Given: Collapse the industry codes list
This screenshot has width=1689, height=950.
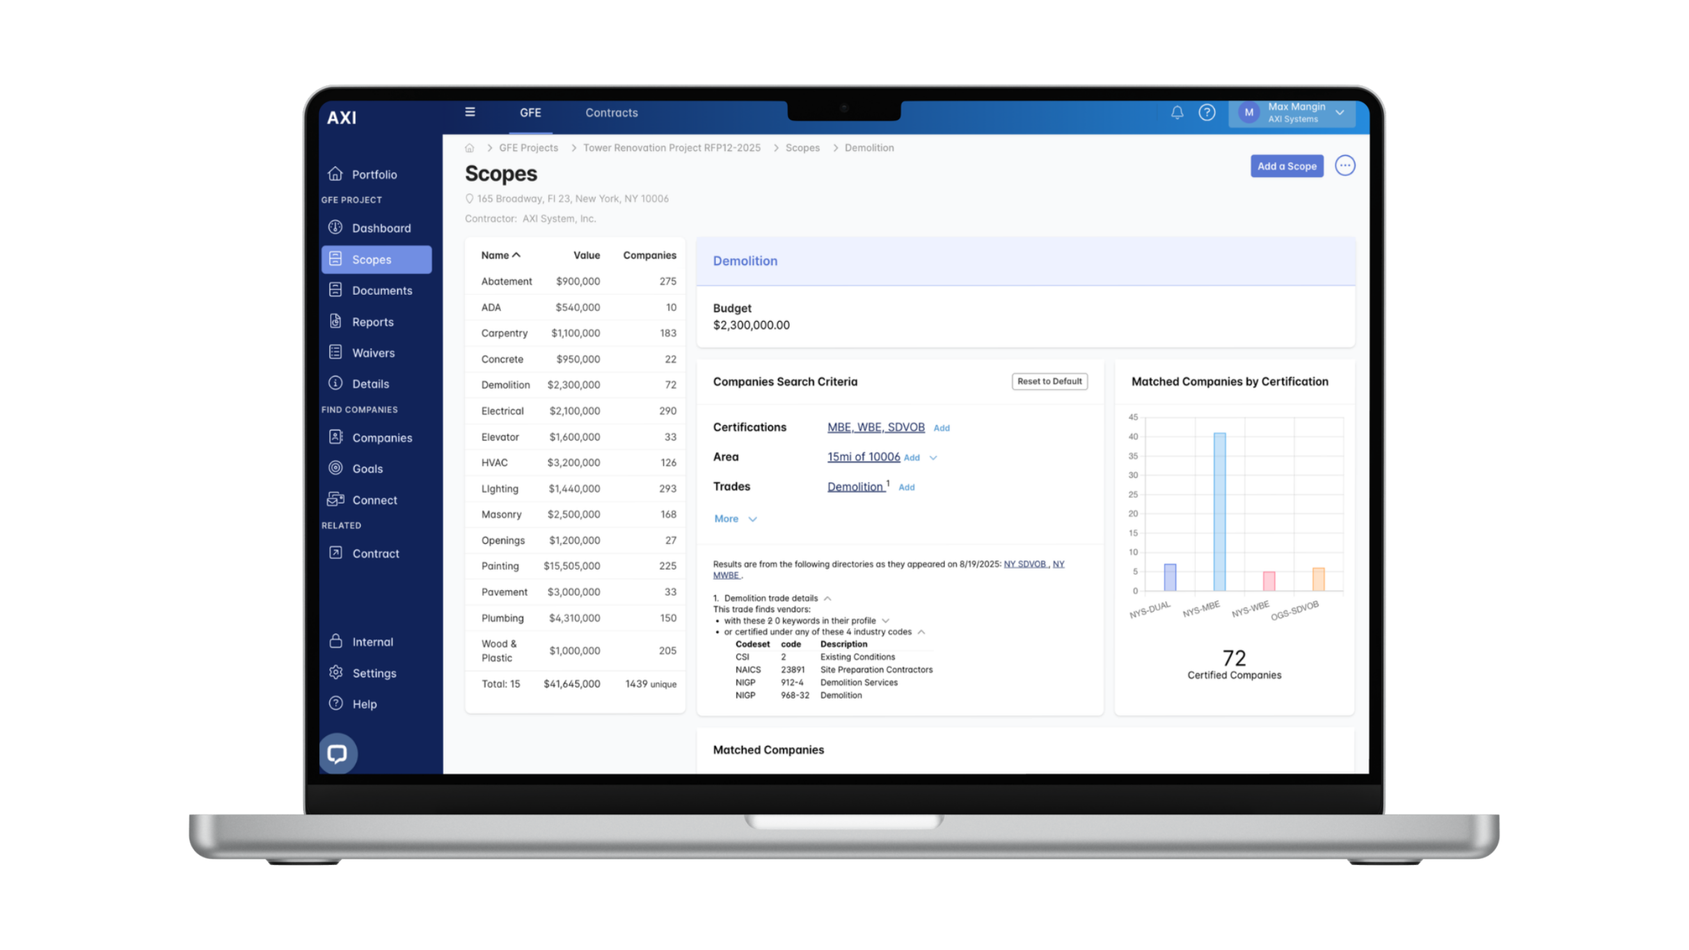Looking at the screenshot, I should tap(921, 632).
